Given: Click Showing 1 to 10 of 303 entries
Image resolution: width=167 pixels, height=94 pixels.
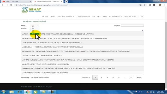Looking at the screenshot, I should tap(35, 78).
